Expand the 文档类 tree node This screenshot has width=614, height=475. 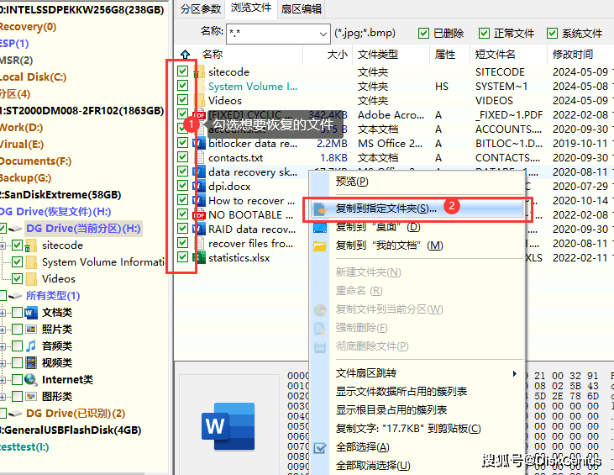pos(4,313)
